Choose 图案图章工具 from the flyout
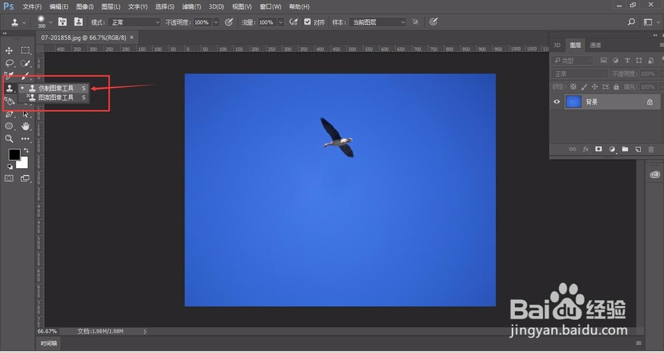664x353 pixels. tap(54, 97)
